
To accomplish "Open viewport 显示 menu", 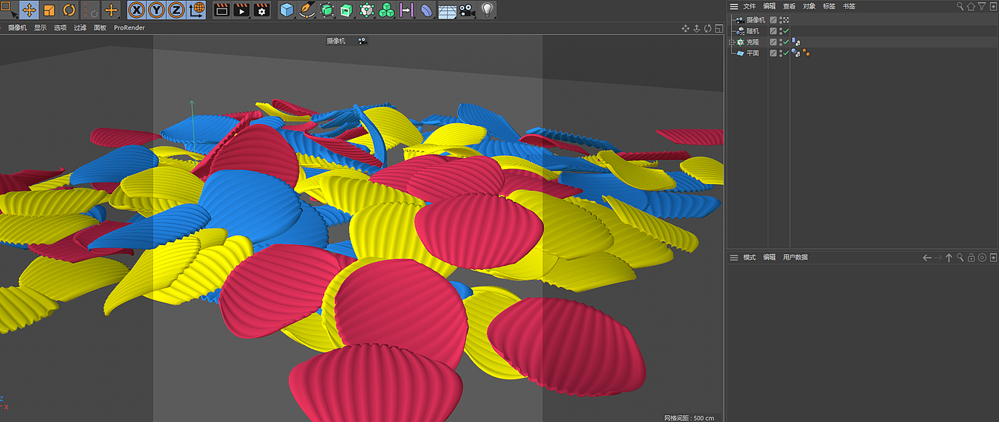I will point(40,28).
